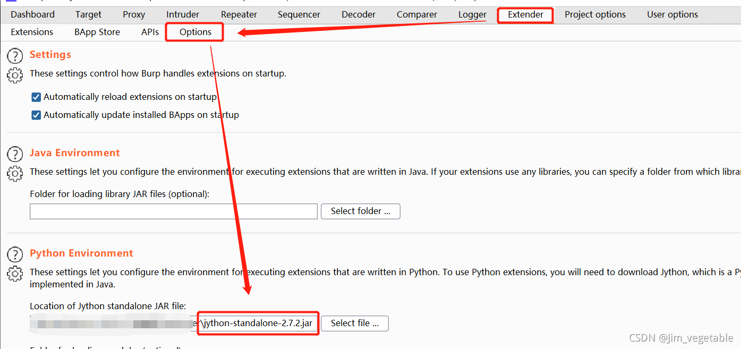Click the Settings section heading
Viewport: 741px width, 349px height.
50,54
